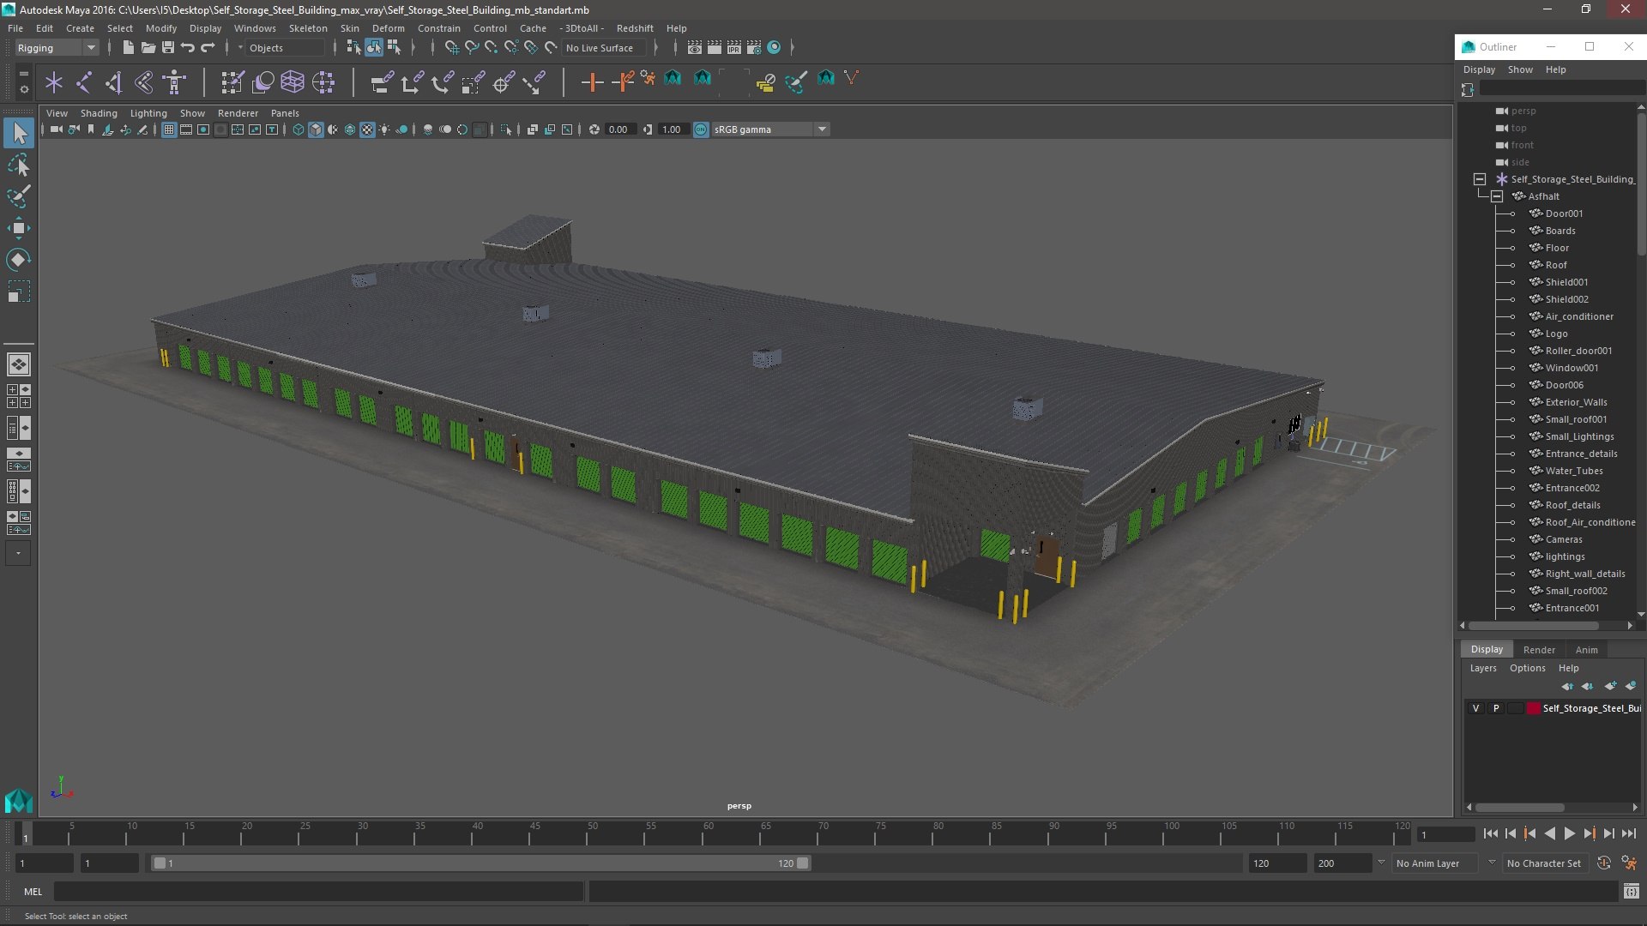Open Outliner Show menu
This screenshot has width=1647, height=926.
click(1520, 69)
